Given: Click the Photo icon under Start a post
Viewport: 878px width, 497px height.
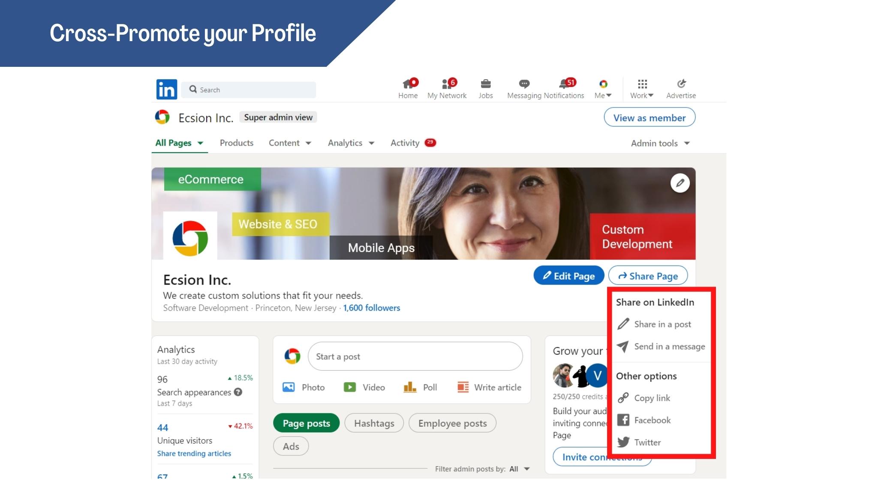Looking at the screenshot, I should [x=289, y=387].
